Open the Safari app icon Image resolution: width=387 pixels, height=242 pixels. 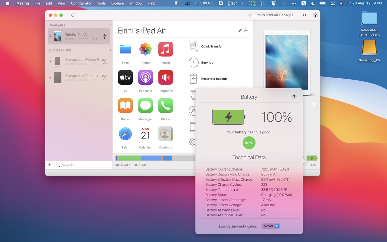click(125, 134)
